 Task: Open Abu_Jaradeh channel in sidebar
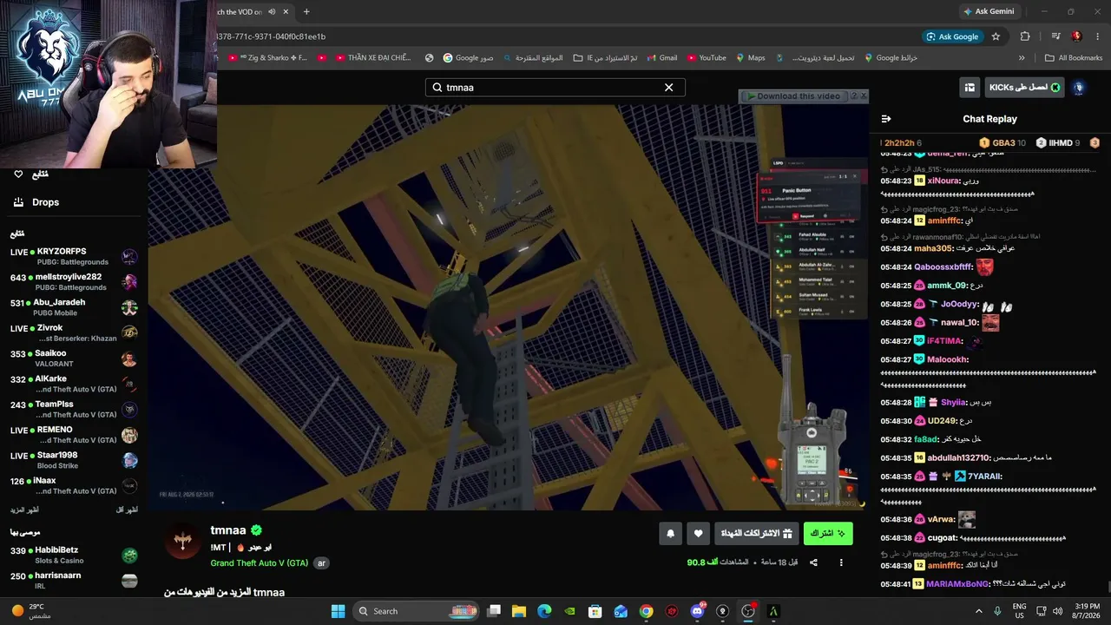point(75,307)
